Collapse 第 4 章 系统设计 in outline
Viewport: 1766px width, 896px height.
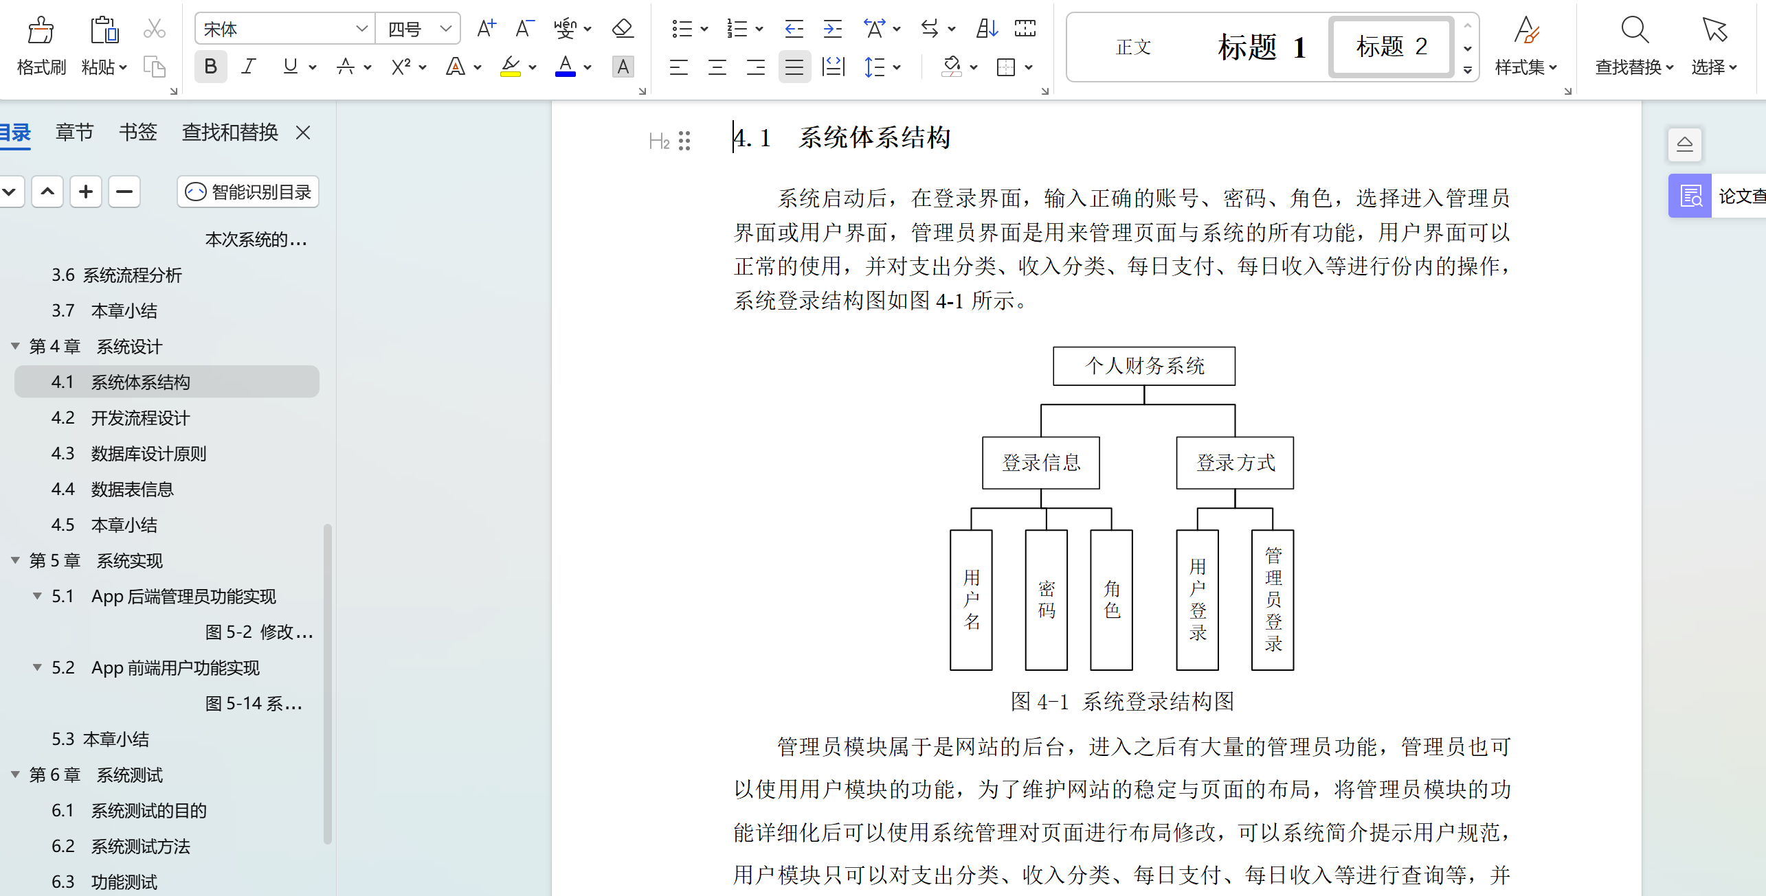pos(15,346)
